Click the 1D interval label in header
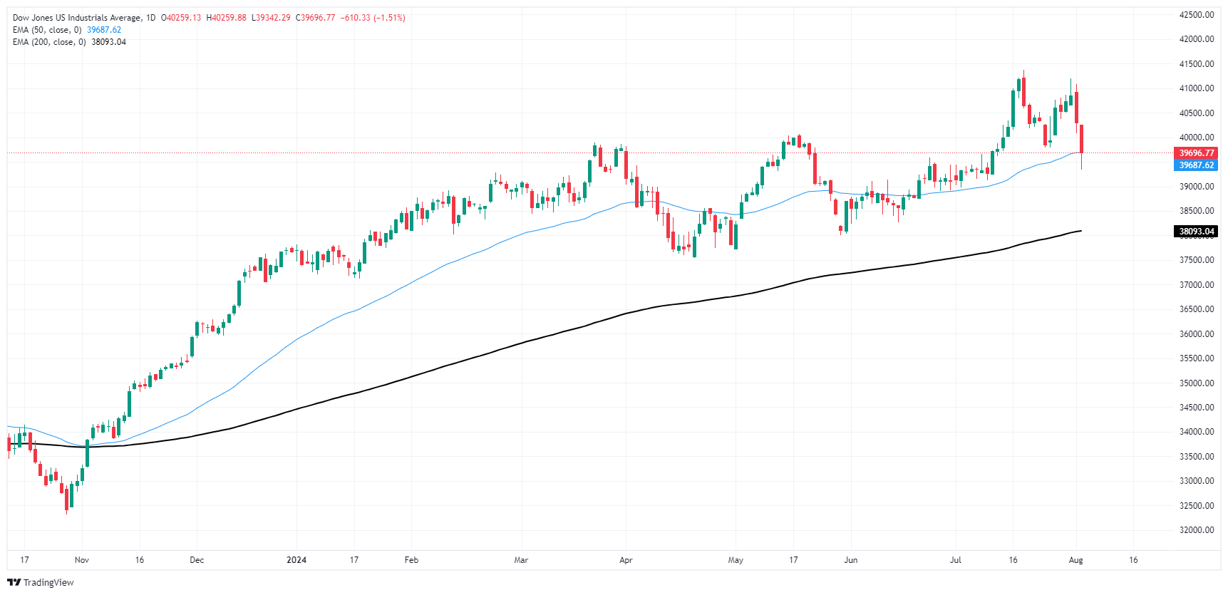Screen dimensions: 1228x595 [x=150, y=18]
